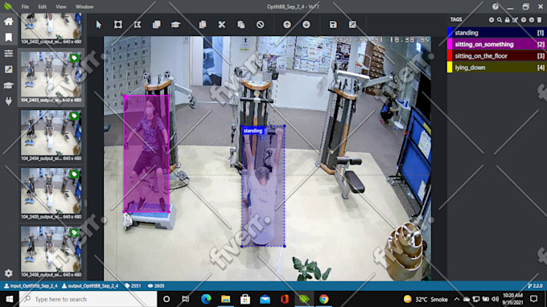This screenshot has height=307, width=547.
Task: Open the Export page from the sidebar
Action: coord(8,69)
